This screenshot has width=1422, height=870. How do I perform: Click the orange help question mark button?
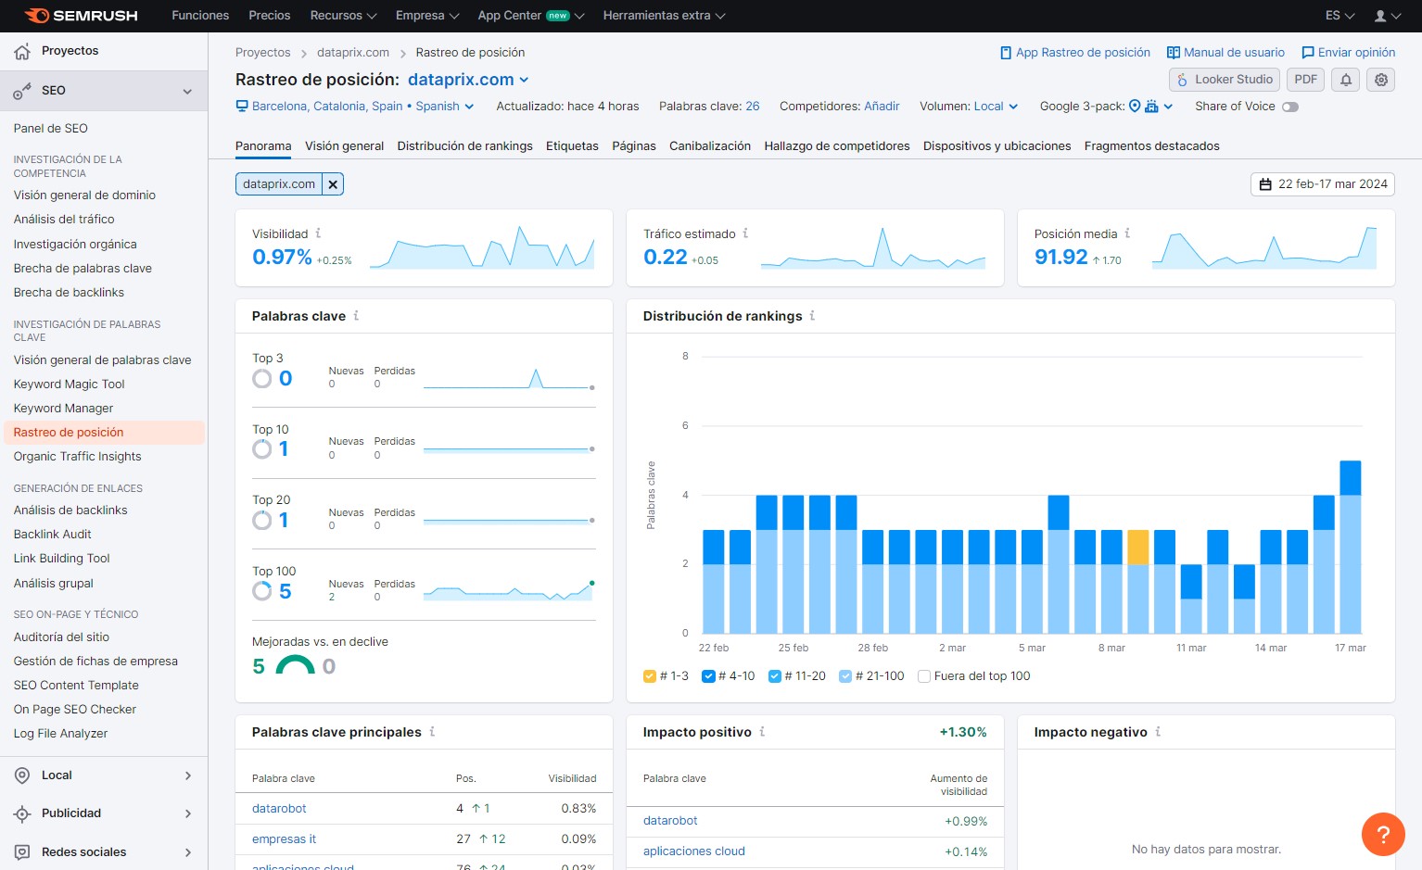pos(1382,834)
